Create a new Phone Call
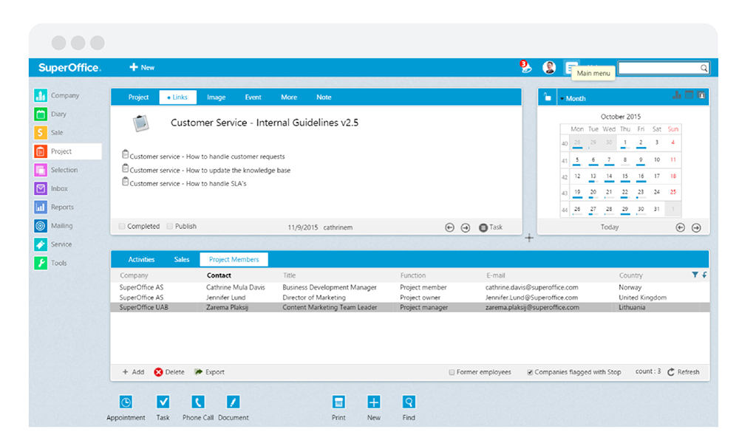Viewport: 739px width, 443px height. (x=198, y=408)
